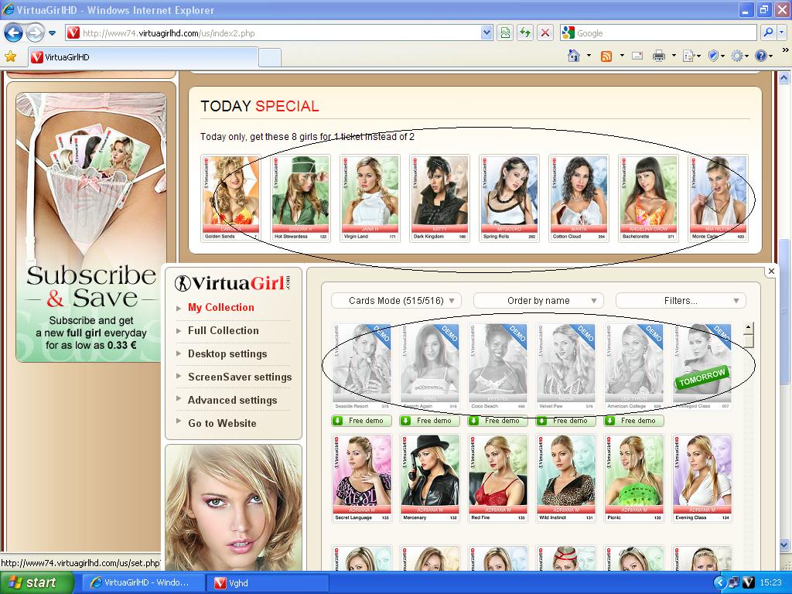The height and width of the screenshot is (594, 792).
Task: Click the Print icon in the command bar
Action: click(x=659, y=56)
